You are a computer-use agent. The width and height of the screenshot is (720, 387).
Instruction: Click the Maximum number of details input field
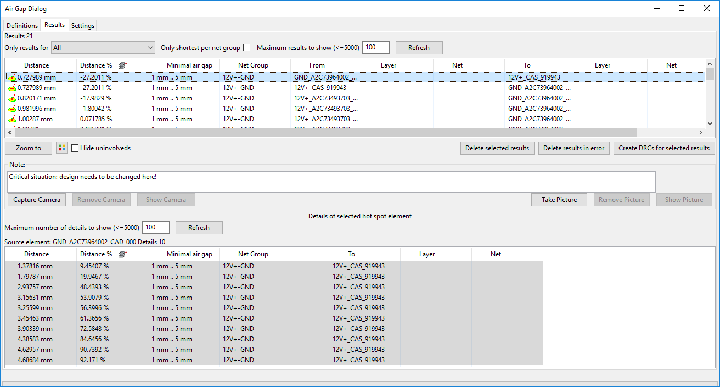[155, 228]
